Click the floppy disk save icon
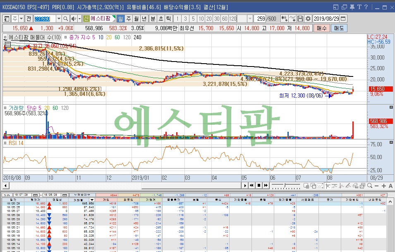395x252 pixels. [300, 19]
